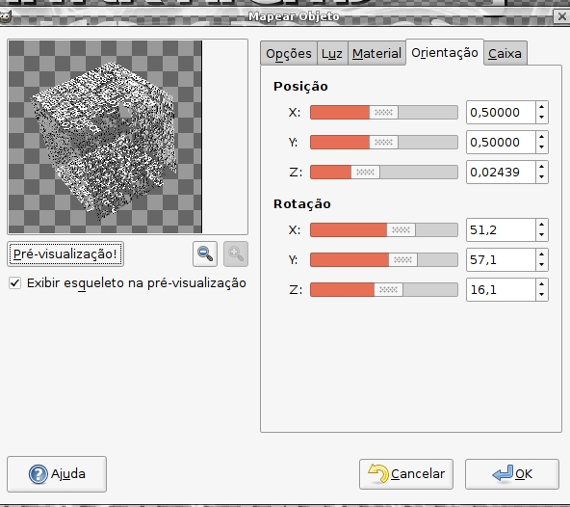
Task: Decrease Rotação Z with down arrow
Action: tap(542, 295)
